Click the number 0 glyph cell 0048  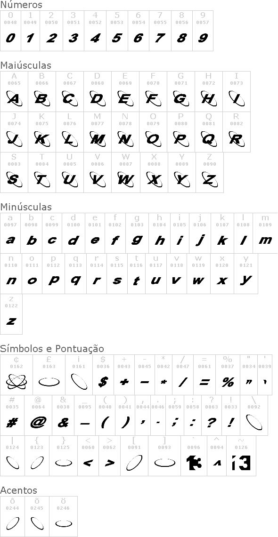click(x=11, y=31)
